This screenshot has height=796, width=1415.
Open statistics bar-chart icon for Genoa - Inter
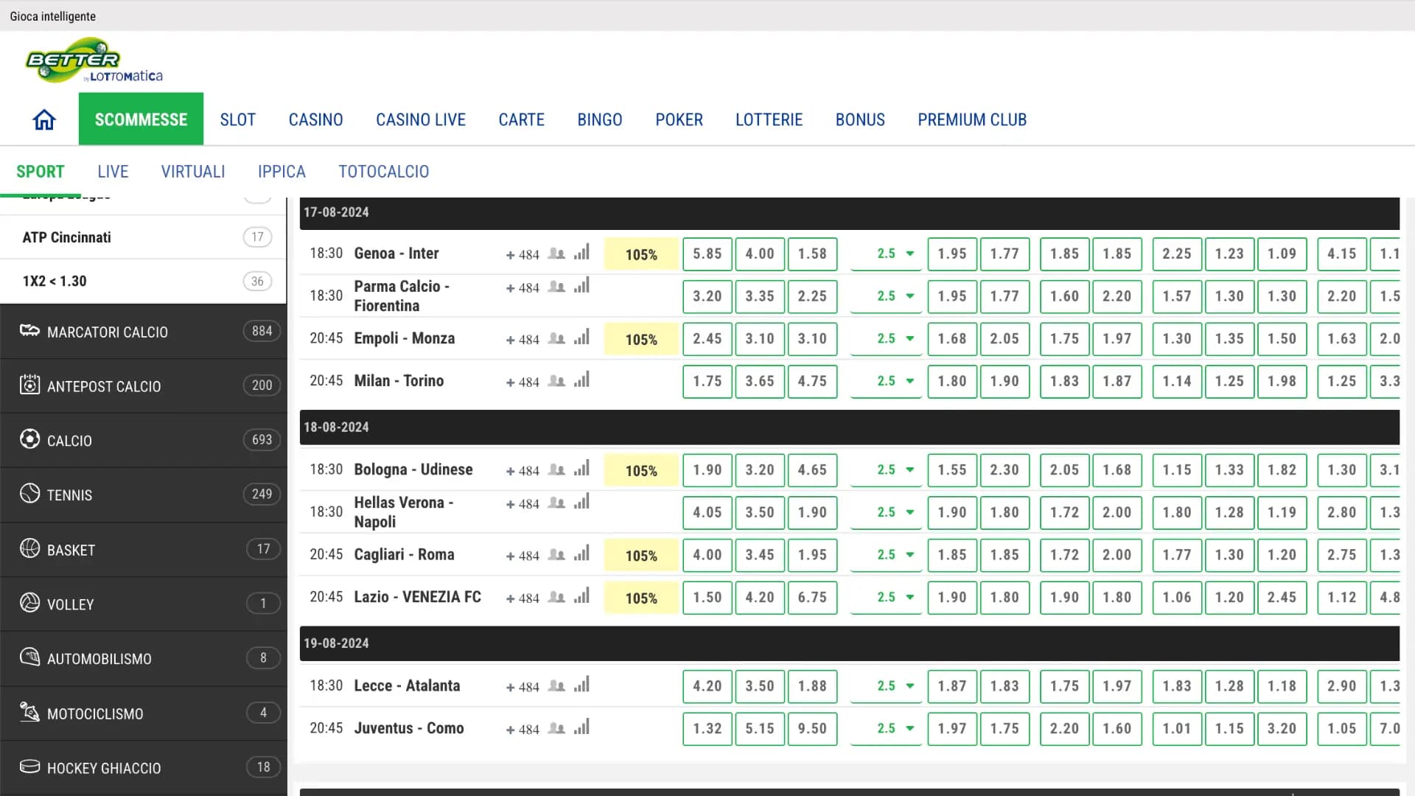[581, 253]
